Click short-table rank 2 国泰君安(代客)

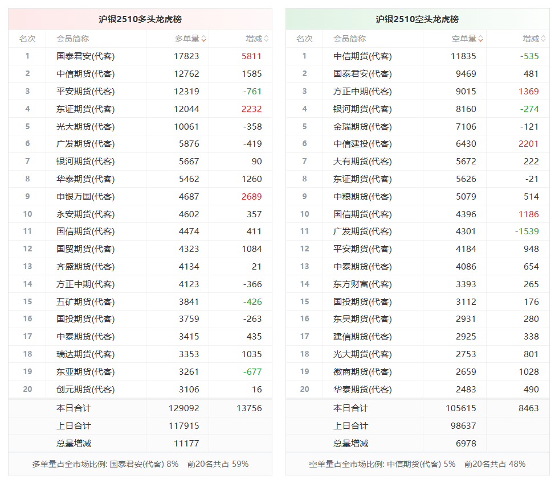click(x=363, y=74)
